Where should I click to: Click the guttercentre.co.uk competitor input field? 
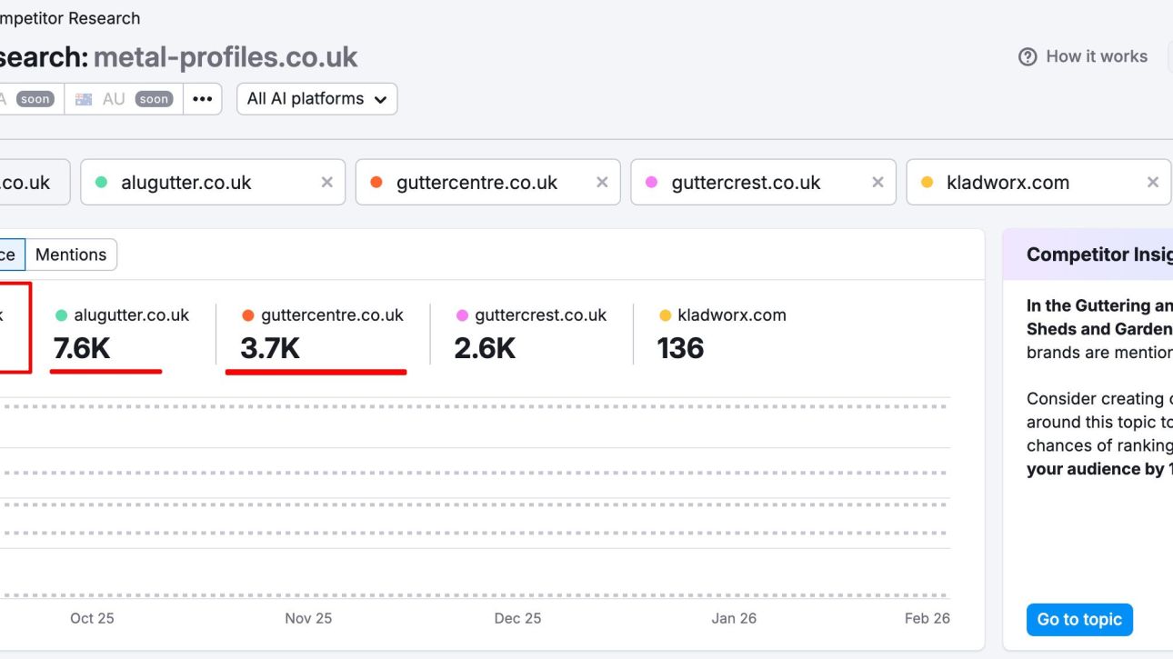(476, 183)
